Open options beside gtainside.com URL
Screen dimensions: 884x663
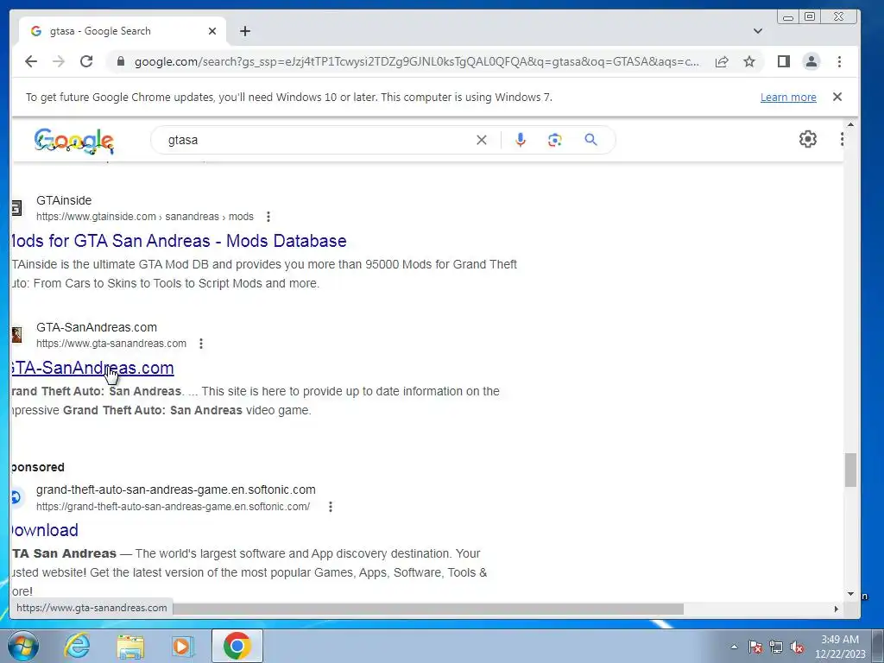point(268,217)
